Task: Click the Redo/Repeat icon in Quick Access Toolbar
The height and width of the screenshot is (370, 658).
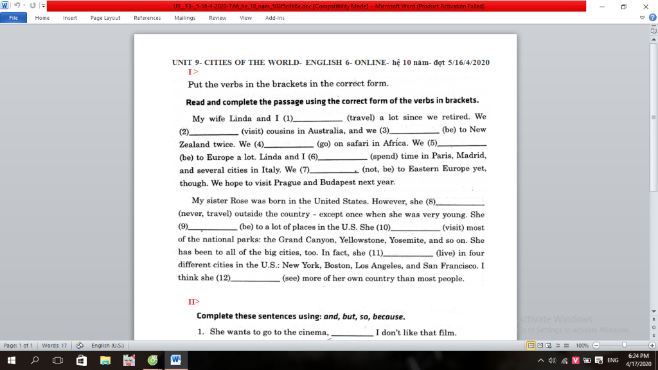Action: click(x=33, y=5)
